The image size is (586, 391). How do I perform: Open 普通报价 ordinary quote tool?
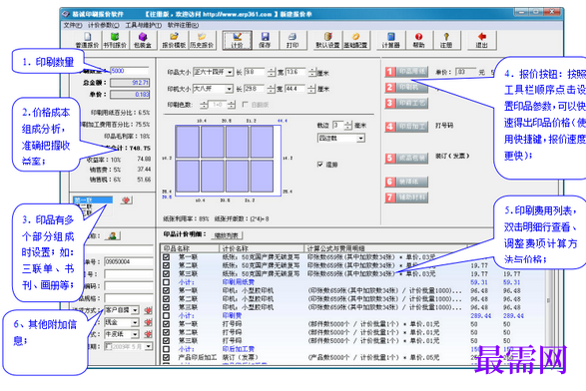pyautogui.click(x=87, y=40)
